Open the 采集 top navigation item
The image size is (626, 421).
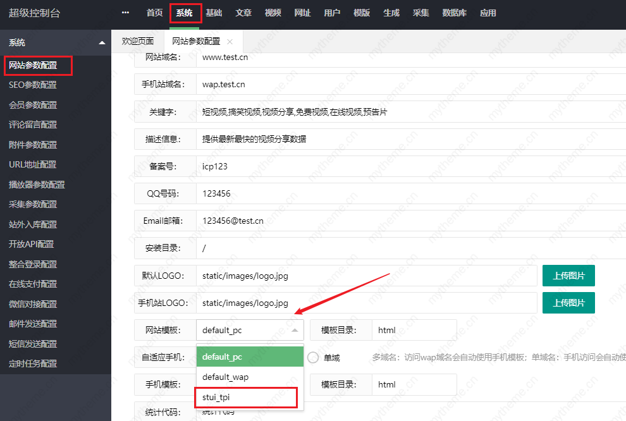(420, 13)
